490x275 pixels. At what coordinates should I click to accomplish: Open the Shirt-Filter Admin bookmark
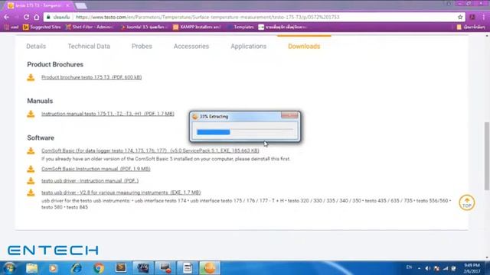90,27
